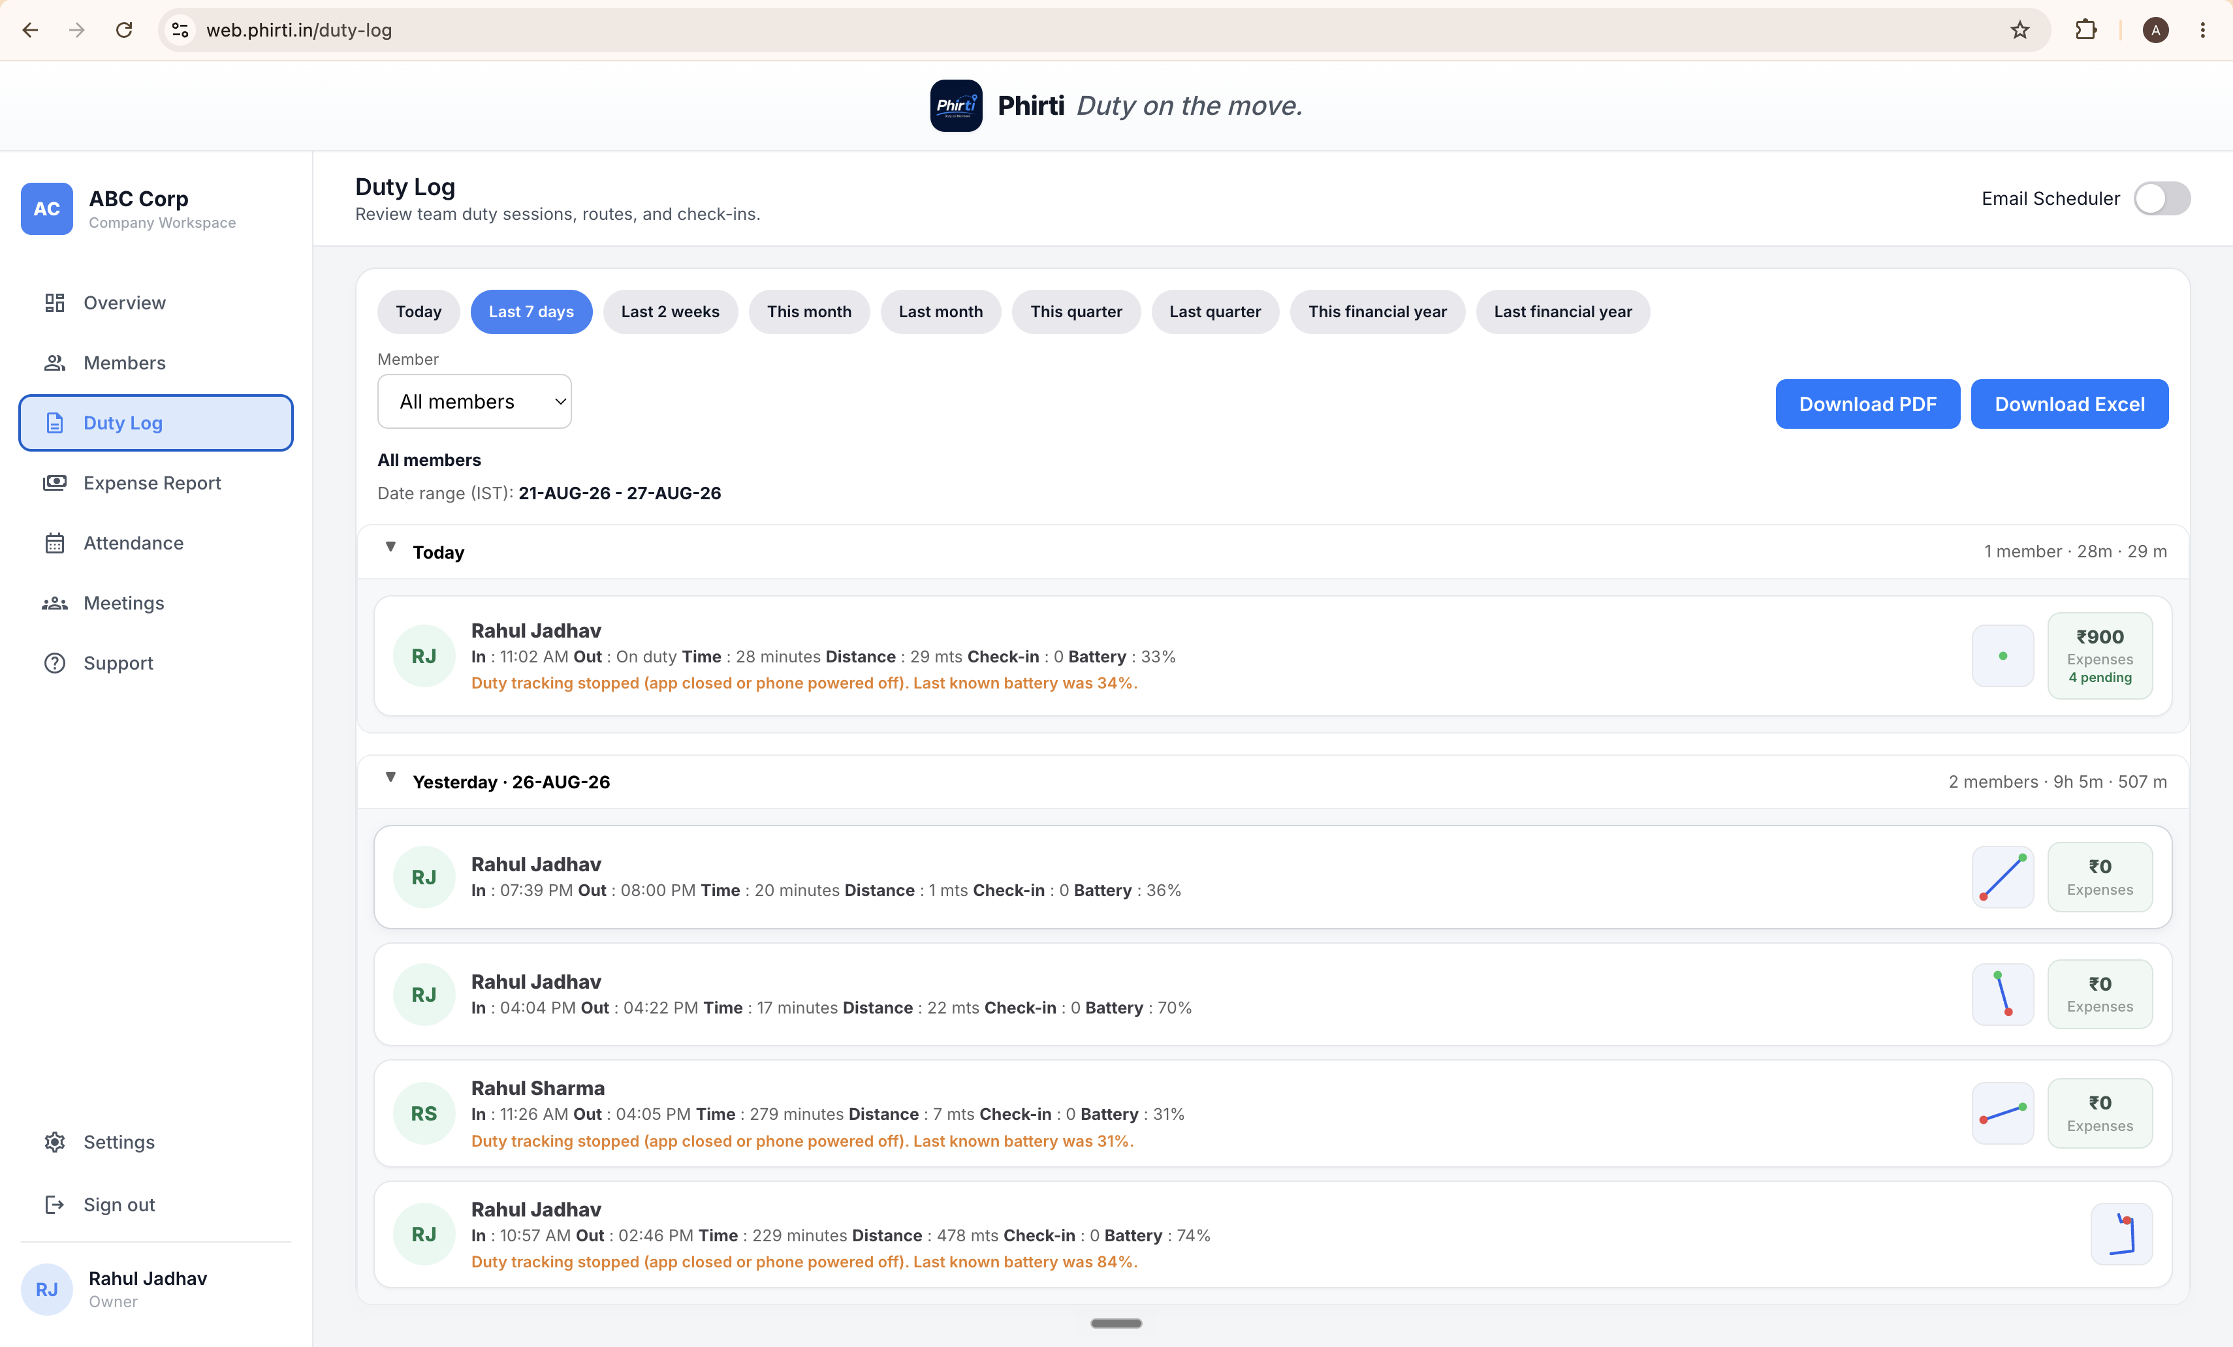Click the Members people icon

[54, 362]
